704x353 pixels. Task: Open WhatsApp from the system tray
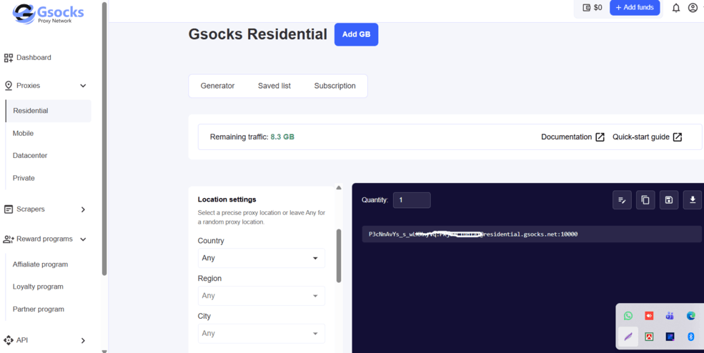point(628,316)
